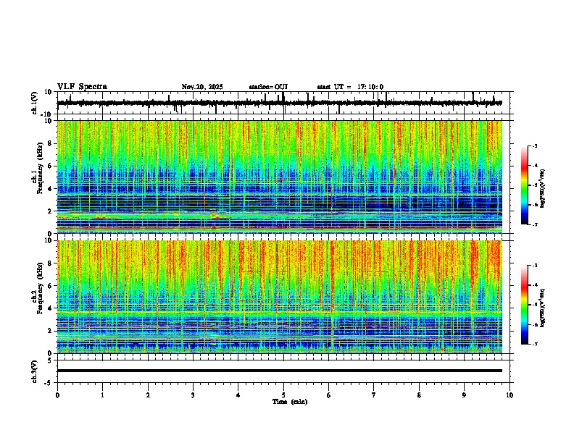This screenshot has height=443, width=574.
Task: Click the "-7" tick on ch.1 colorbar
Action: point(534,224)
